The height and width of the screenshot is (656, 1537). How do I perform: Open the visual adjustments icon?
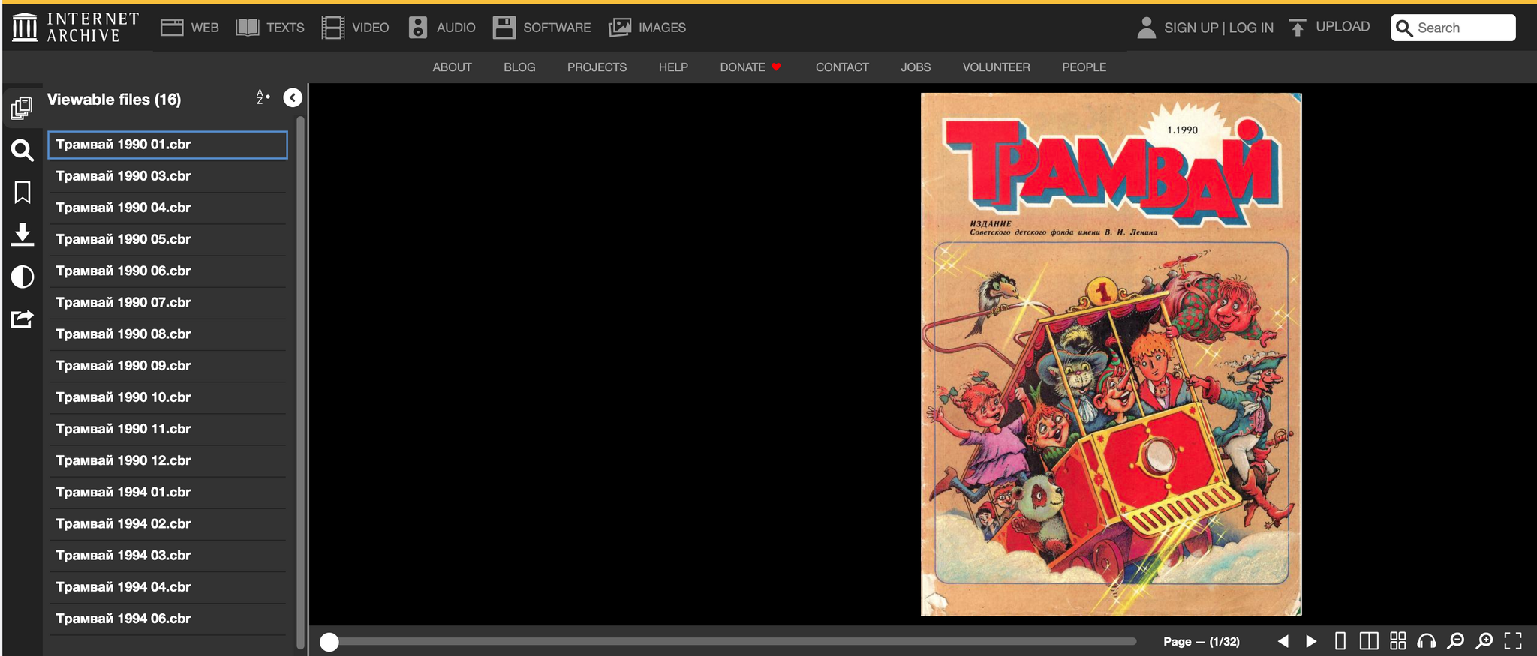click(x=22, y=277)
